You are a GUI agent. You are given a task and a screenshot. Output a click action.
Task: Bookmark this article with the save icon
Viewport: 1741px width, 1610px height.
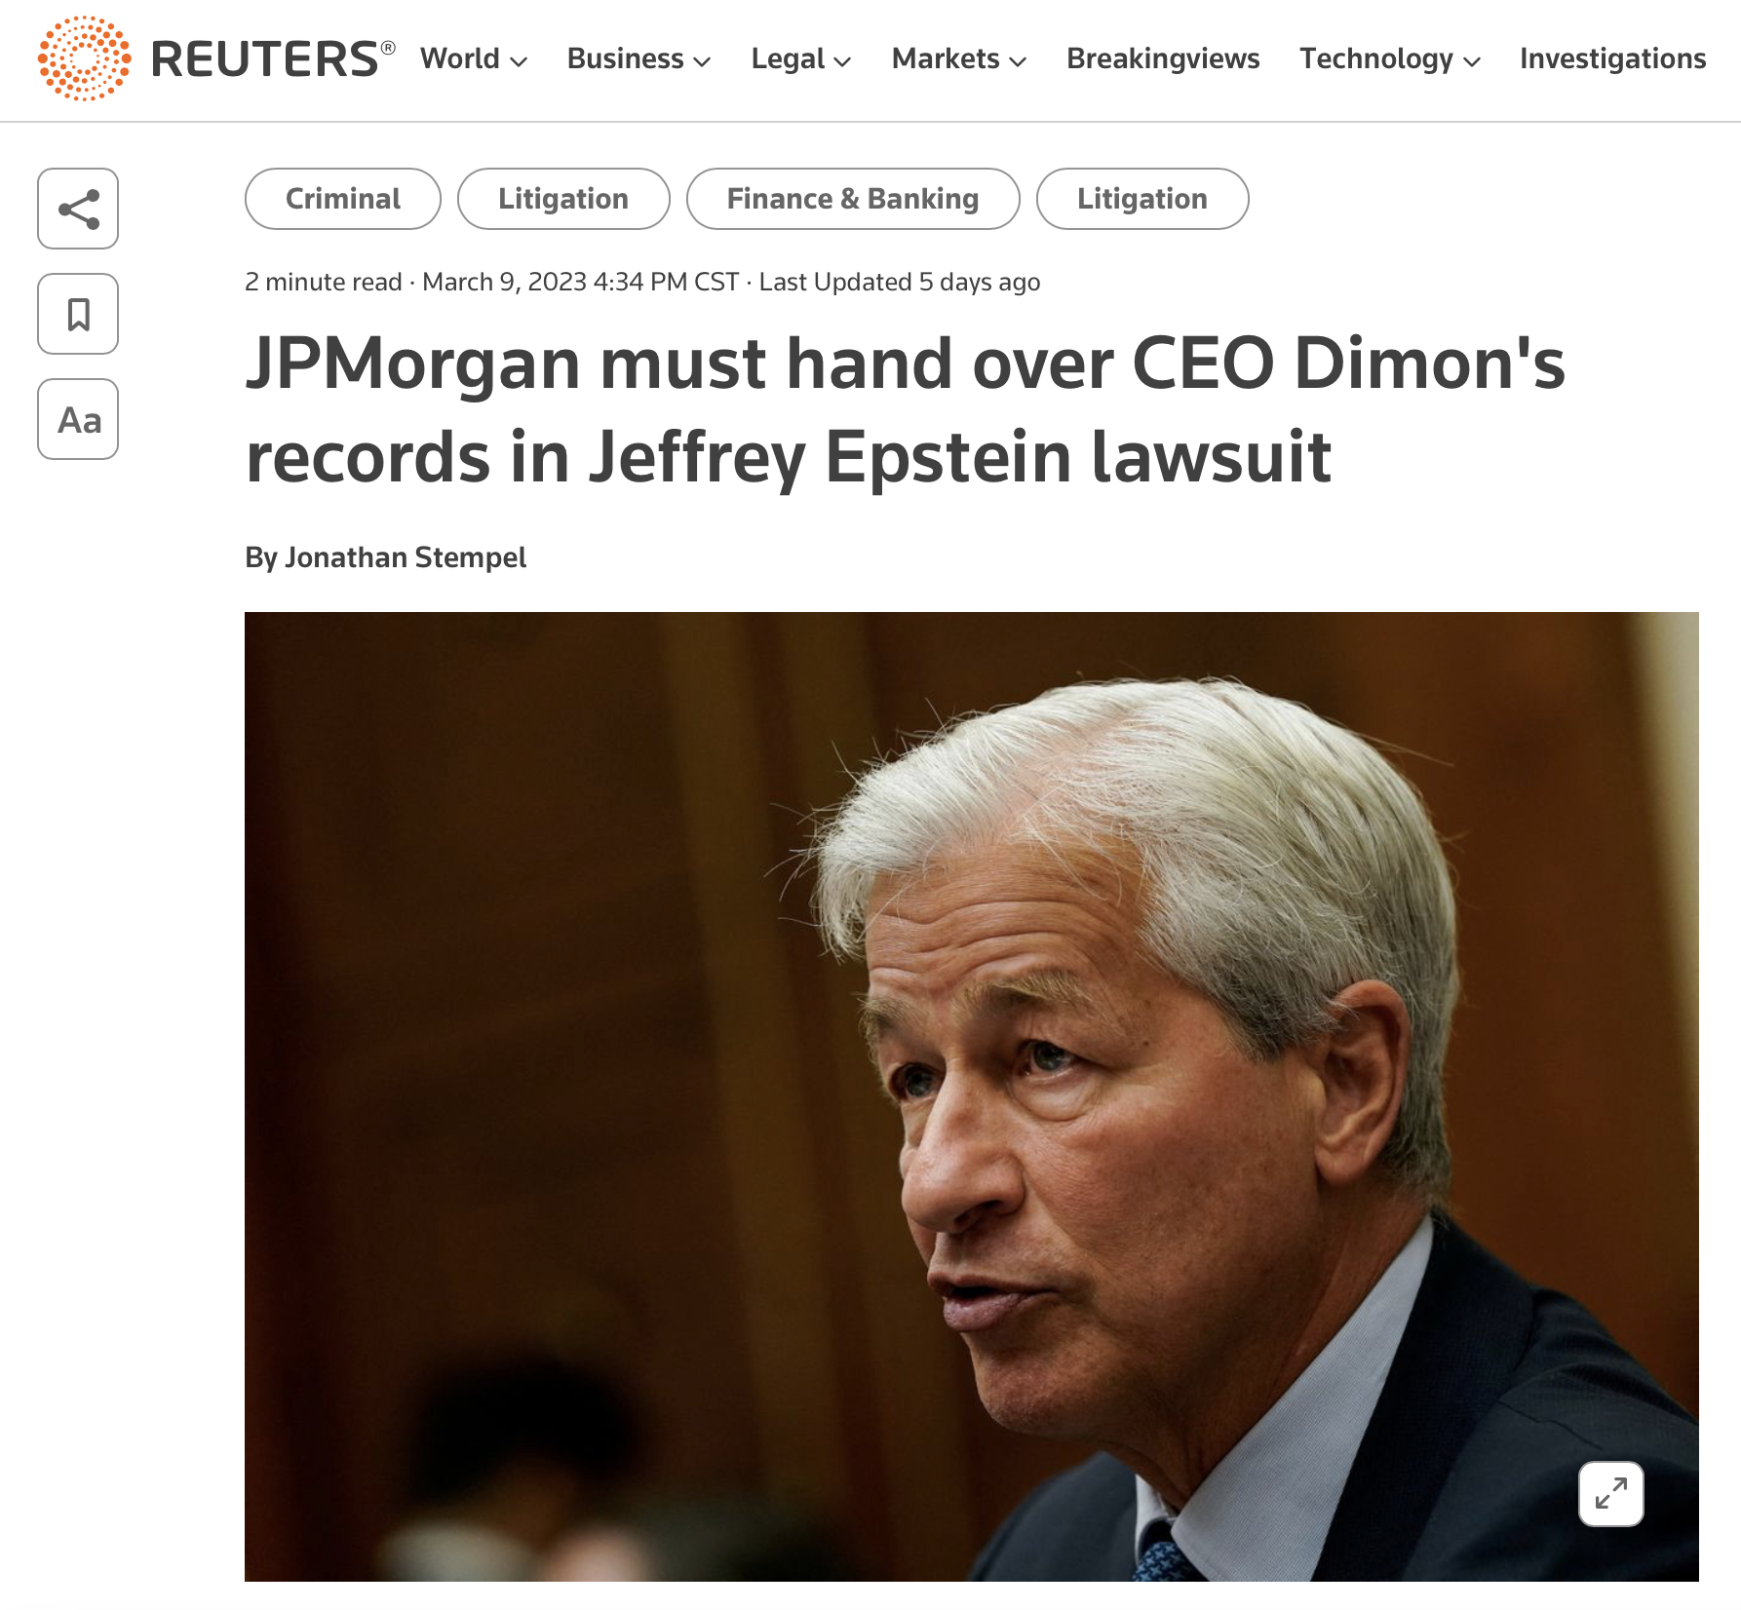pyautogui.click(x=78, y=314)
